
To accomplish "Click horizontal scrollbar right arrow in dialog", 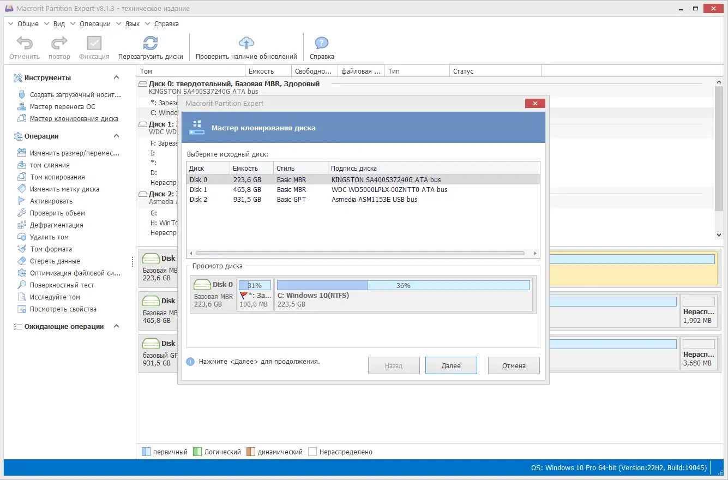I will [536, 254].
